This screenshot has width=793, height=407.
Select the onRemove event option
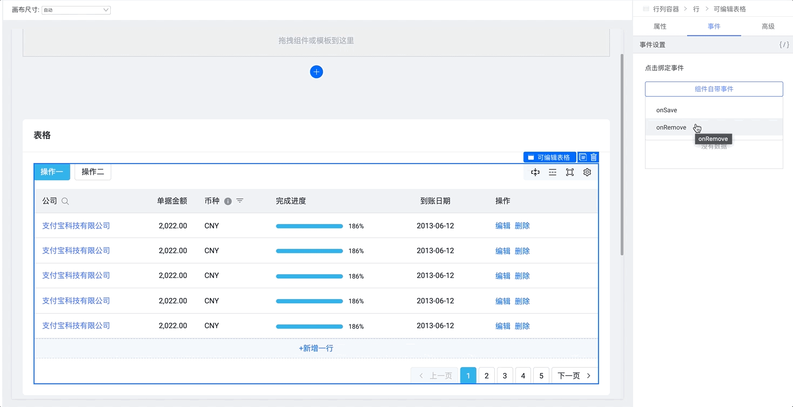tap(714, 127)
